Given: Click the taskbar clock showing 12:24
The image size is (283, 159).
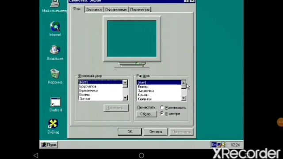Looking at the screenshot, I should point(235,145).
